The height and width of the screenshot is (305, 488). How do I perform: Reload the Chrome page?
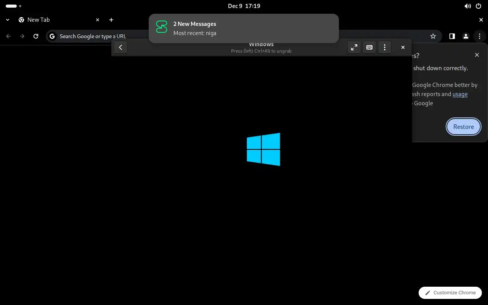click(x=36, y=36)
